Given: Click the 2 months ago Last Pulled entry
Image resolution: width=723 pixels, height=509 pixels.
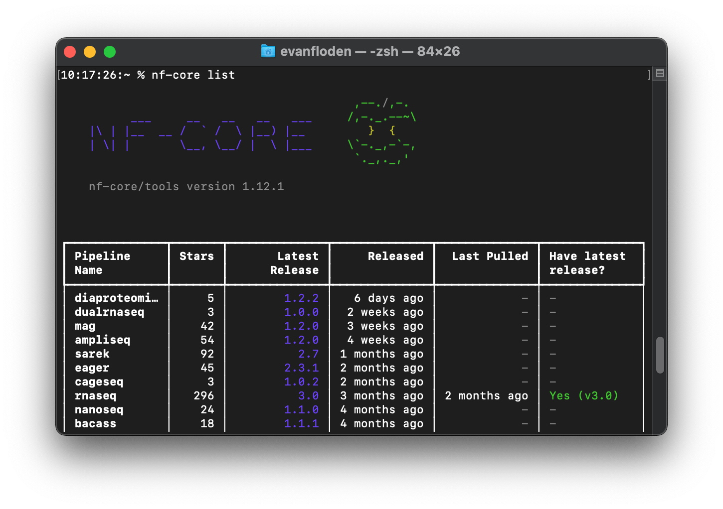Looking at the screenshot, I should (486, 395).
